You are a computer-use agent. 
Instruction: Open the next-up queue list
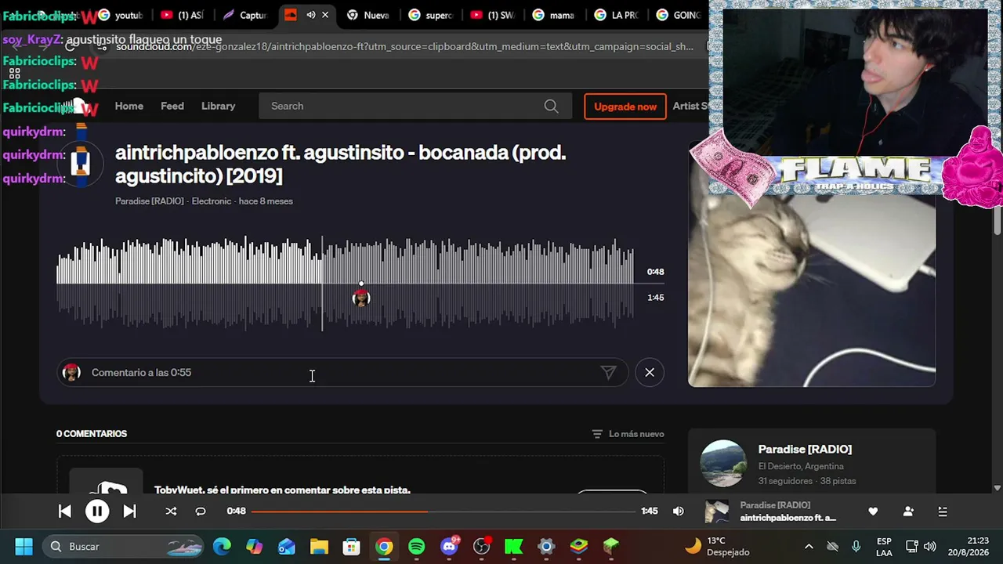pos(943,512)
